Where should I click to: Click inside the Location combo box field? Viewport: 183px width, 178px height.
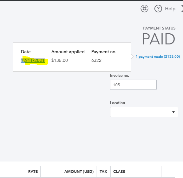point(140,112)
